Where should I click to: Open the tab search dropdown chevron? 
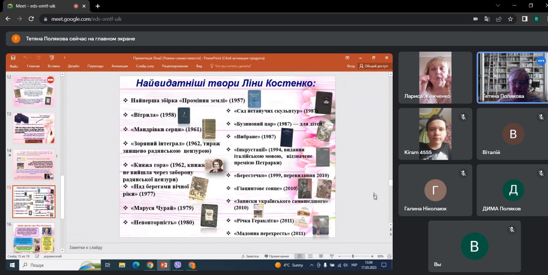(498, 6)
